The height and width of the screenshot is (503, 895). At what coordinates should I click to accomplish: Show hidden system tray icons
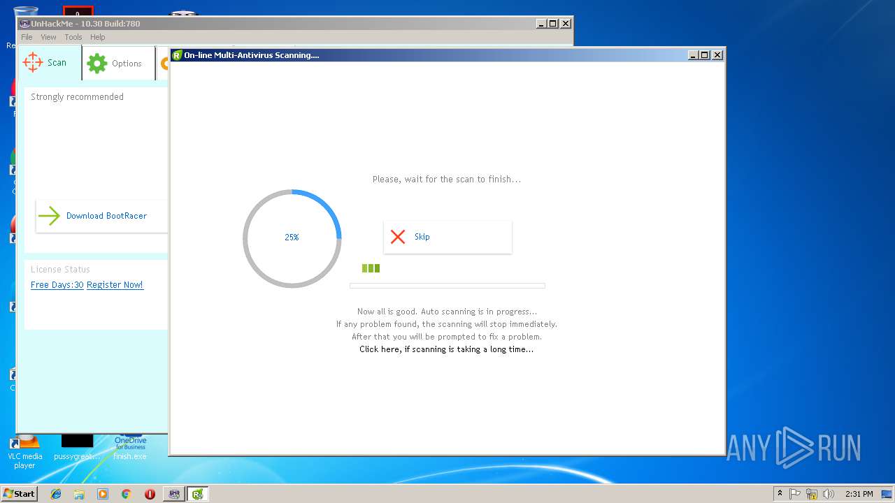point(780,494)
